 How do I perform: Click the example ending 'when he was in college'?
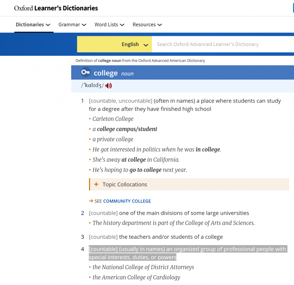pos(157,149)
